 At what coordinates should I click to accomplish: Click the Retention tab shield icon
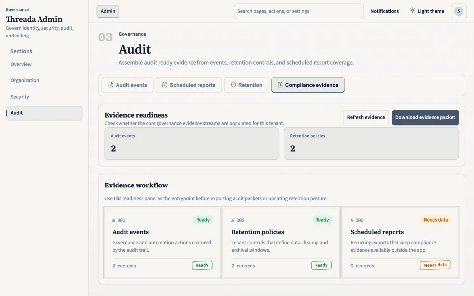pyautogui.click(x=233, y=85)
